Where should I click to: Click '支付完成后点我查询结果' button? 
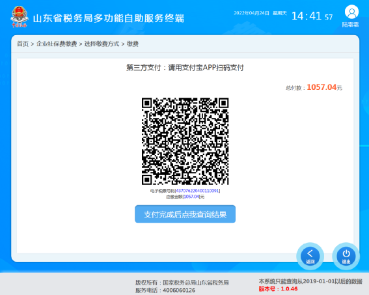click(x=185, y=214)
